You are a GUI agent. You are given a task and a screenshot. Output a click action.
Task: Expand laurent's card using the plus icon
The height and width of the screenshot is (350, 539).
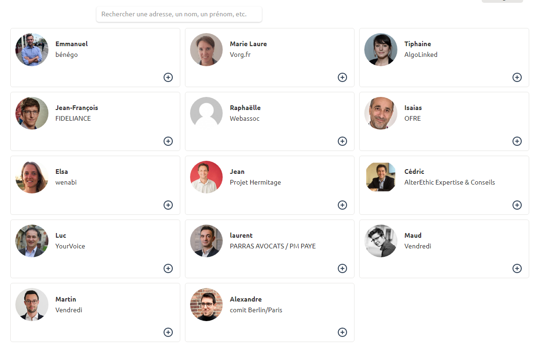tap(342, 268)
